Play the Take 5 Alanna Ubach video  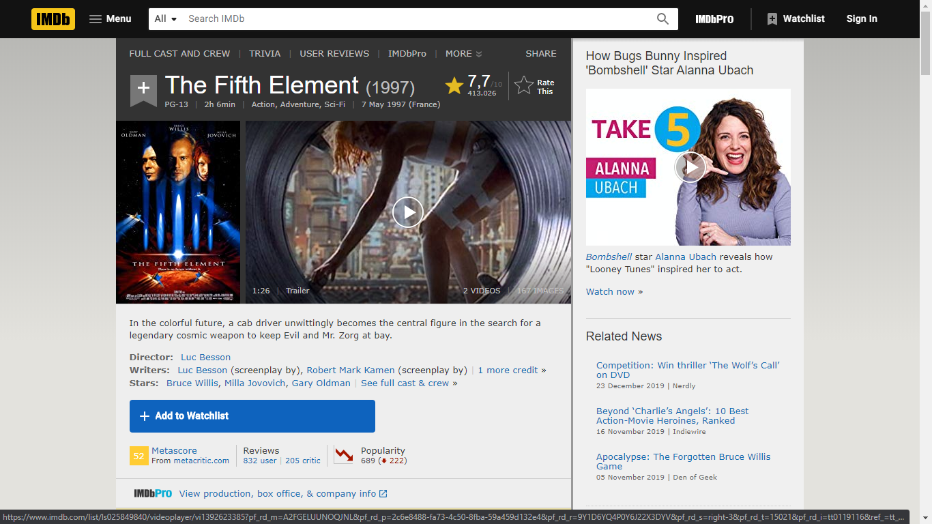click(690, 167)
